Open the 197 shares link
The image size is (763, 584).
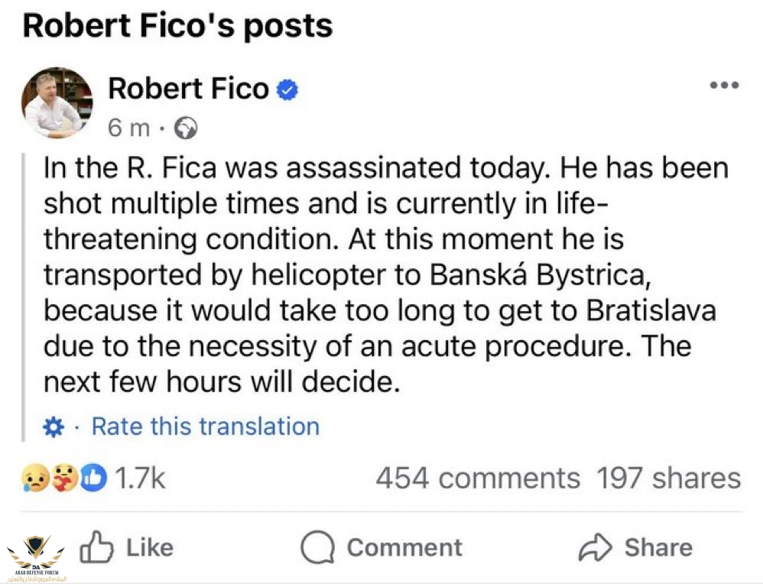pyautogui.click(x=668, y=479)
